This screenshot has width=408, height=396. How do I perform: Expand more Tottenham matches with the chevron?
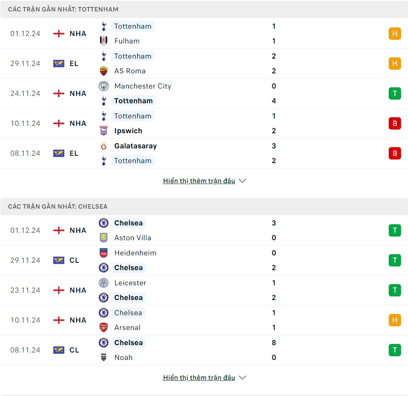243,181
